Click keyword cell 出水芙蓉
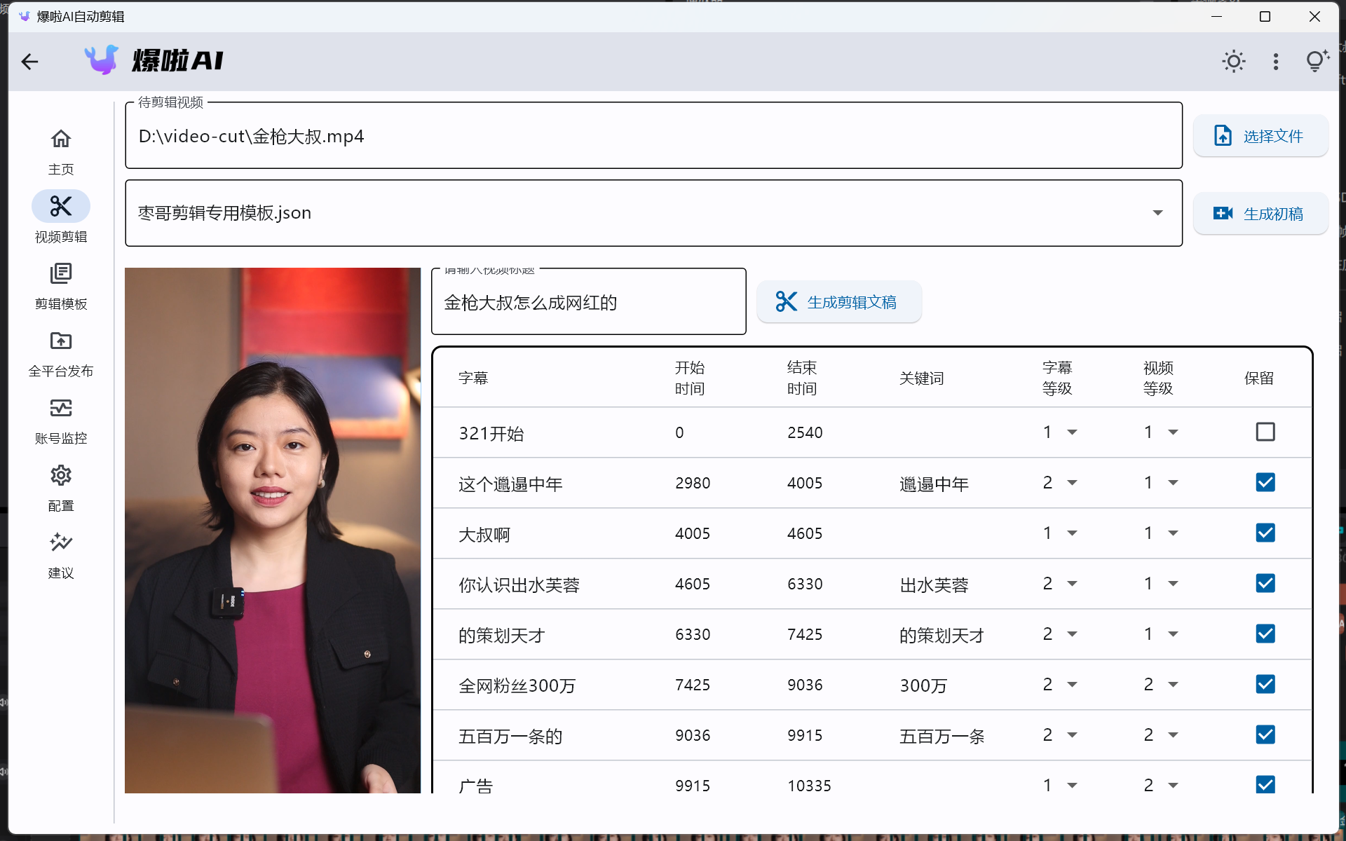1346x841 pixels. pos(934,584)
